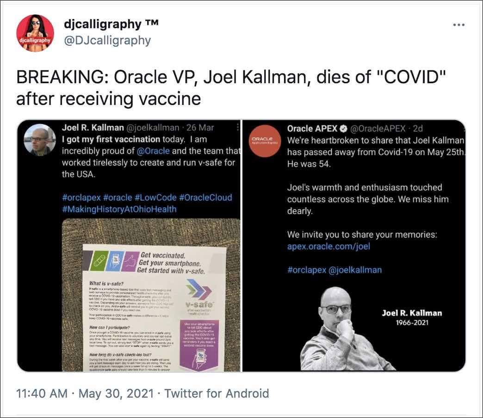
Task: Click the red Oracle APEX logo avatar
Action: 262,141
